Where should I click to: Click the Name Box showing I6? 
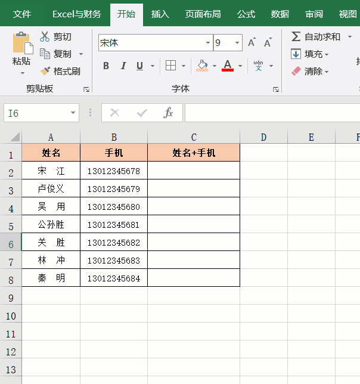point(41,113)
